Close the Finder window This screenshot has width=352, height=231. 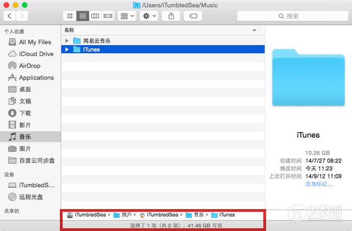pos(6,5)
